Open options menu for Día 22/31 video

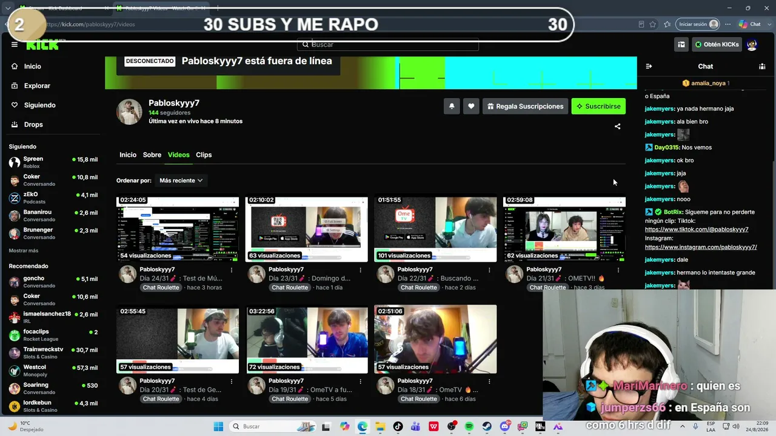[x=489, y=270]
